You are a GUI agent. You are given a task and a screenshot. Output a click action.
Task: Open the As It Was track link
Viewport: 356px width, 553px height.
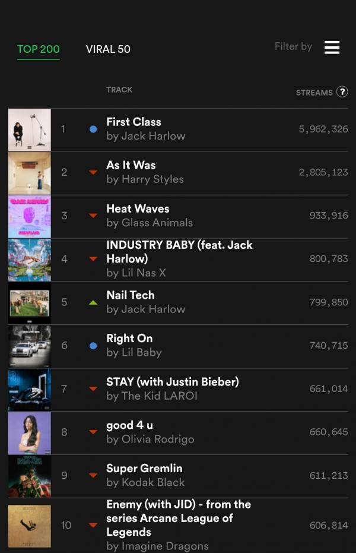point(131,165)
